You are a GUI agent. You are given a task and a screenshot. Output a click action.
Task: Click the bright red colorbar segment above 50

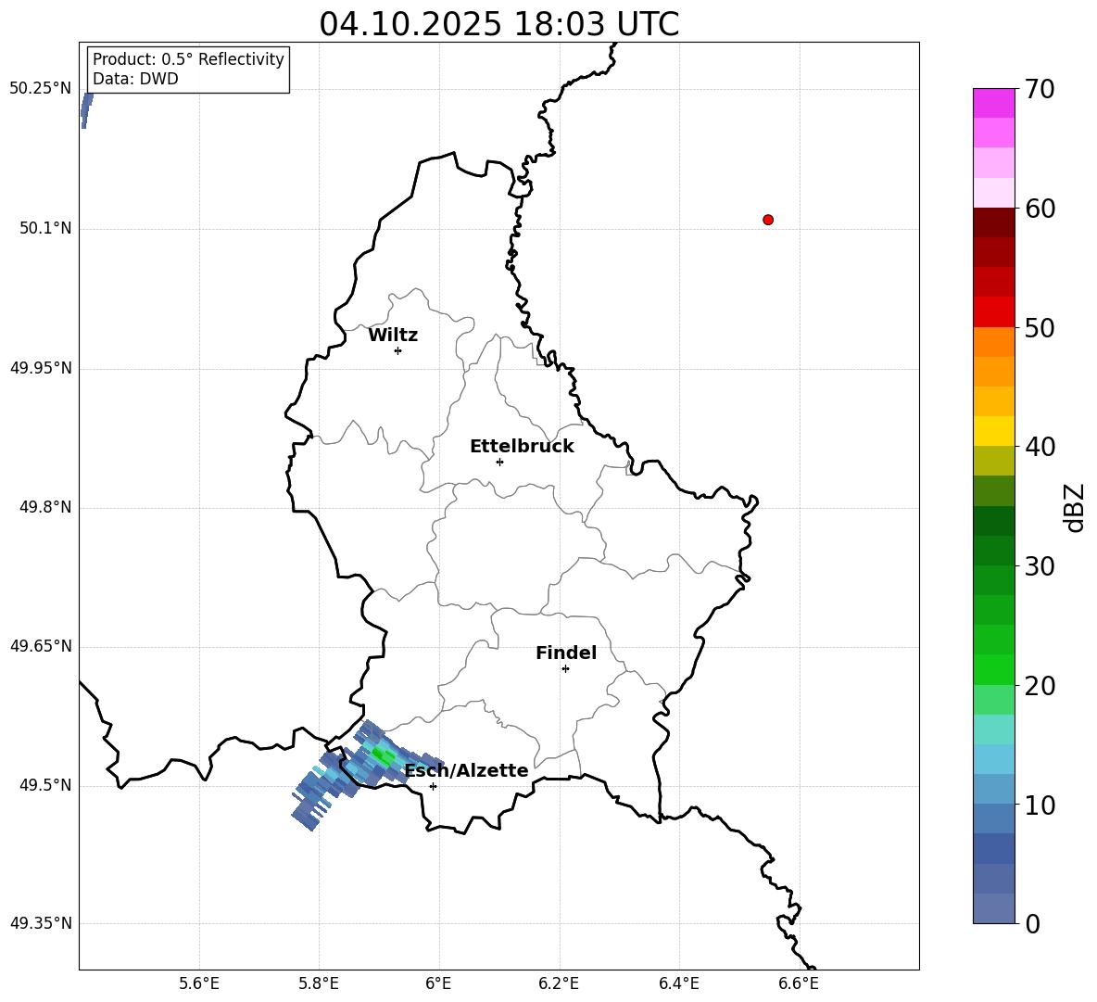point(993,312)
